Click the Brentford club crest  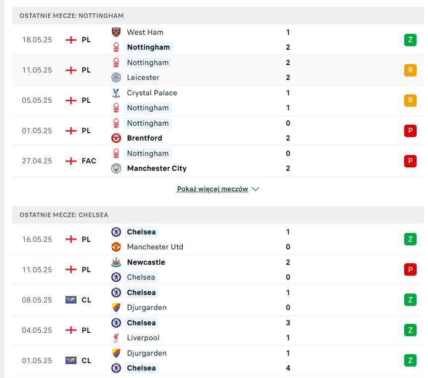[116, 138]
